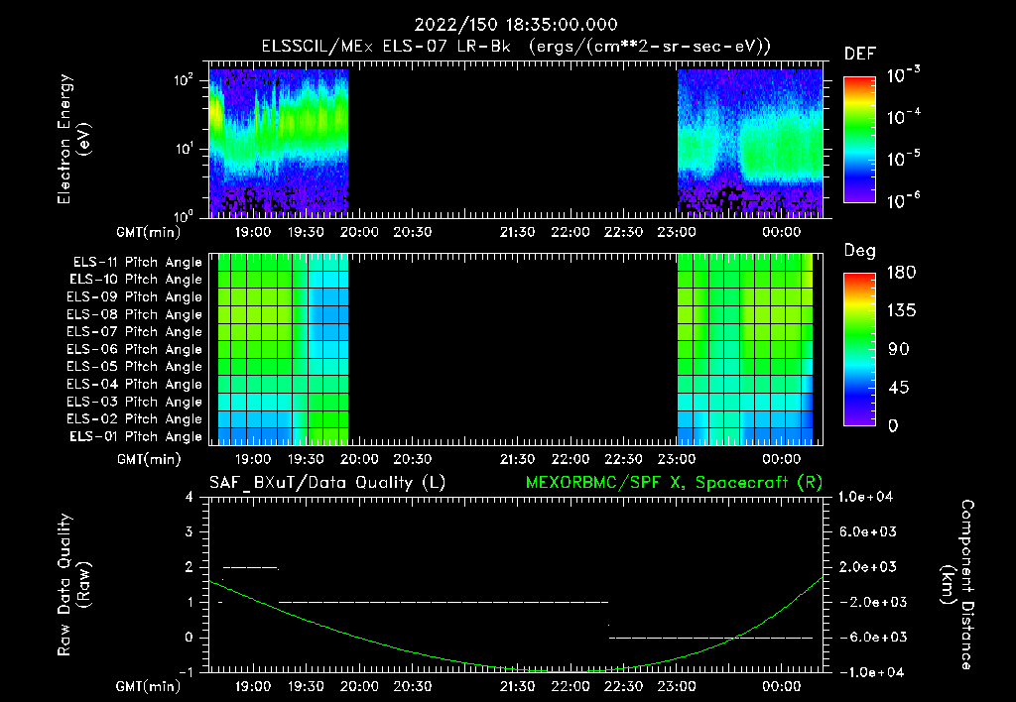1016x702 pixels.
Task: Click 00:00 time label under data quality plot
Action: tap(782, 686)
